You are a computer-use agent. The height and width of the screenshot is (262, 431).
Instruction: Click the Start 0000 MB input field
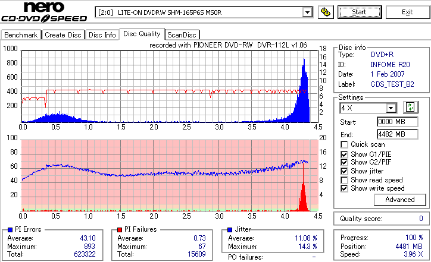(397, 122)
